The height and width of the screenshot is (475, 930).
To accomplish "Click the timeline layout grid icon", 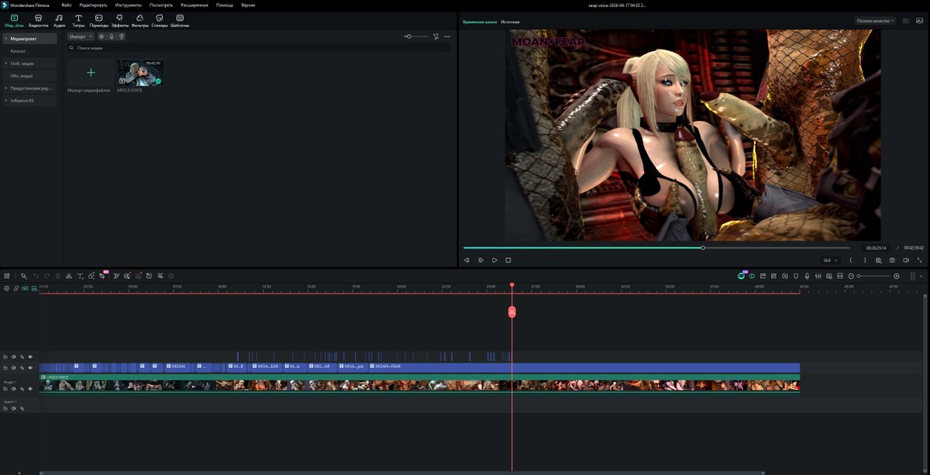I will point(7,276).
